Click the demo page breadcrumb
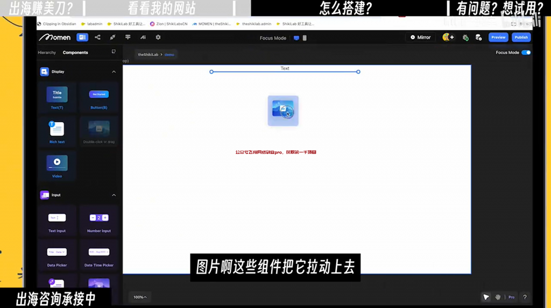This screenshot has width=551, height=308. 169,54
